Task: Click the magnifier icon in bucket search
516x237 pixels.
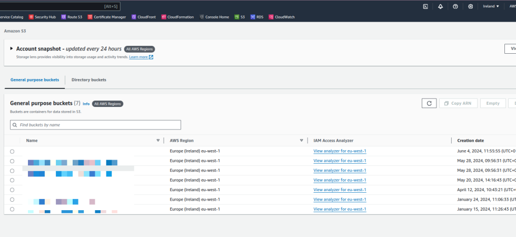Action: point(15,125)
